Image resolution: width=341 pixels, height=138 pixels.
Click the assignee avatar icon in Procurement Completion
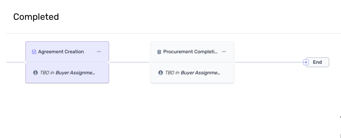pyautogui.click(x=160, y=73)
